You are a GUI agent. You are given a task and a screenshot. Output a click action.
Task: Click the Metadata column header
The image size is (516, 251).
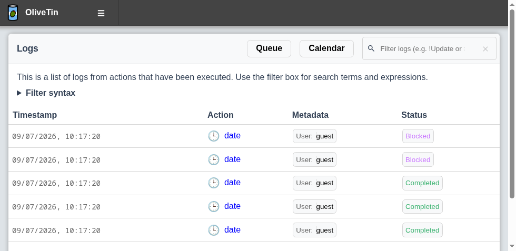(310, 115)
